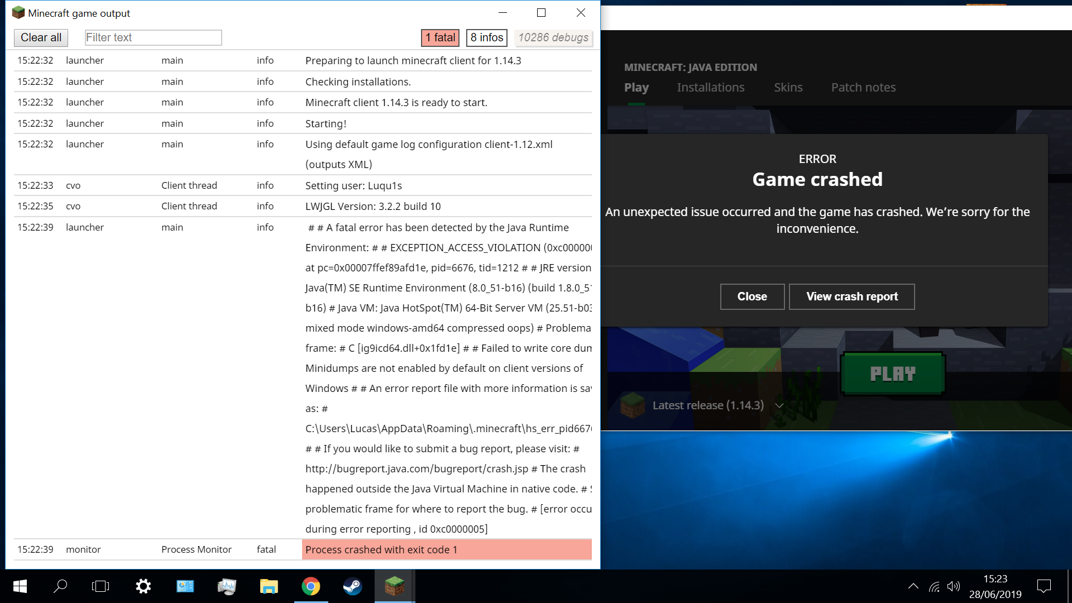
Task: Enable the 10286 debugs filter
Action: 553,37
